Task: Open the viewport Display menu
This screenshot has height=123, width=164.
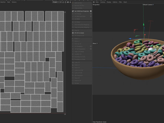Action: [109, 2]
